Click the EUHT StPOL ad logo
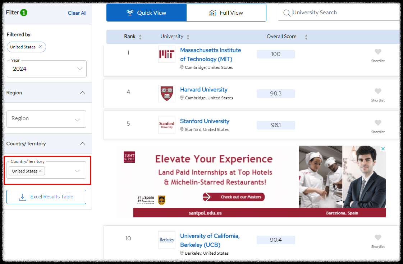Image resolution: width=403 pixels, height=264 pixels. click(x=129, y=157)
